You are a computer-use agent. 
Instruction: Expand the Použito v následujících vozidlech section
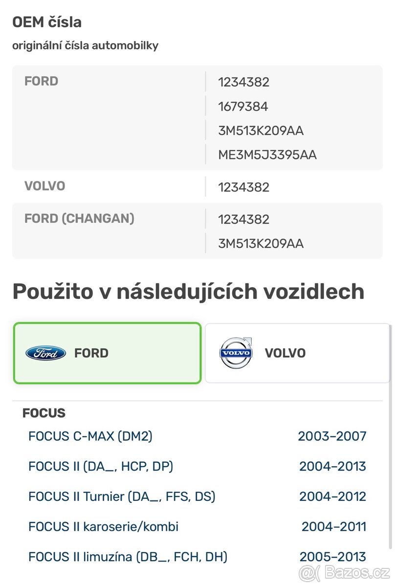[189, 291]
